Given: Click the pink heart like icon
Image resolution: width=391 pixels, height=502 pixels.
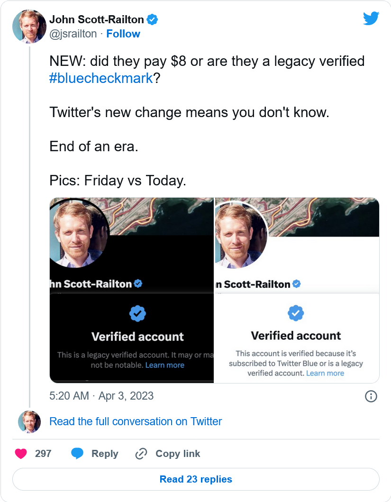Looking at the screenshot, I should [x=21, y=454].
